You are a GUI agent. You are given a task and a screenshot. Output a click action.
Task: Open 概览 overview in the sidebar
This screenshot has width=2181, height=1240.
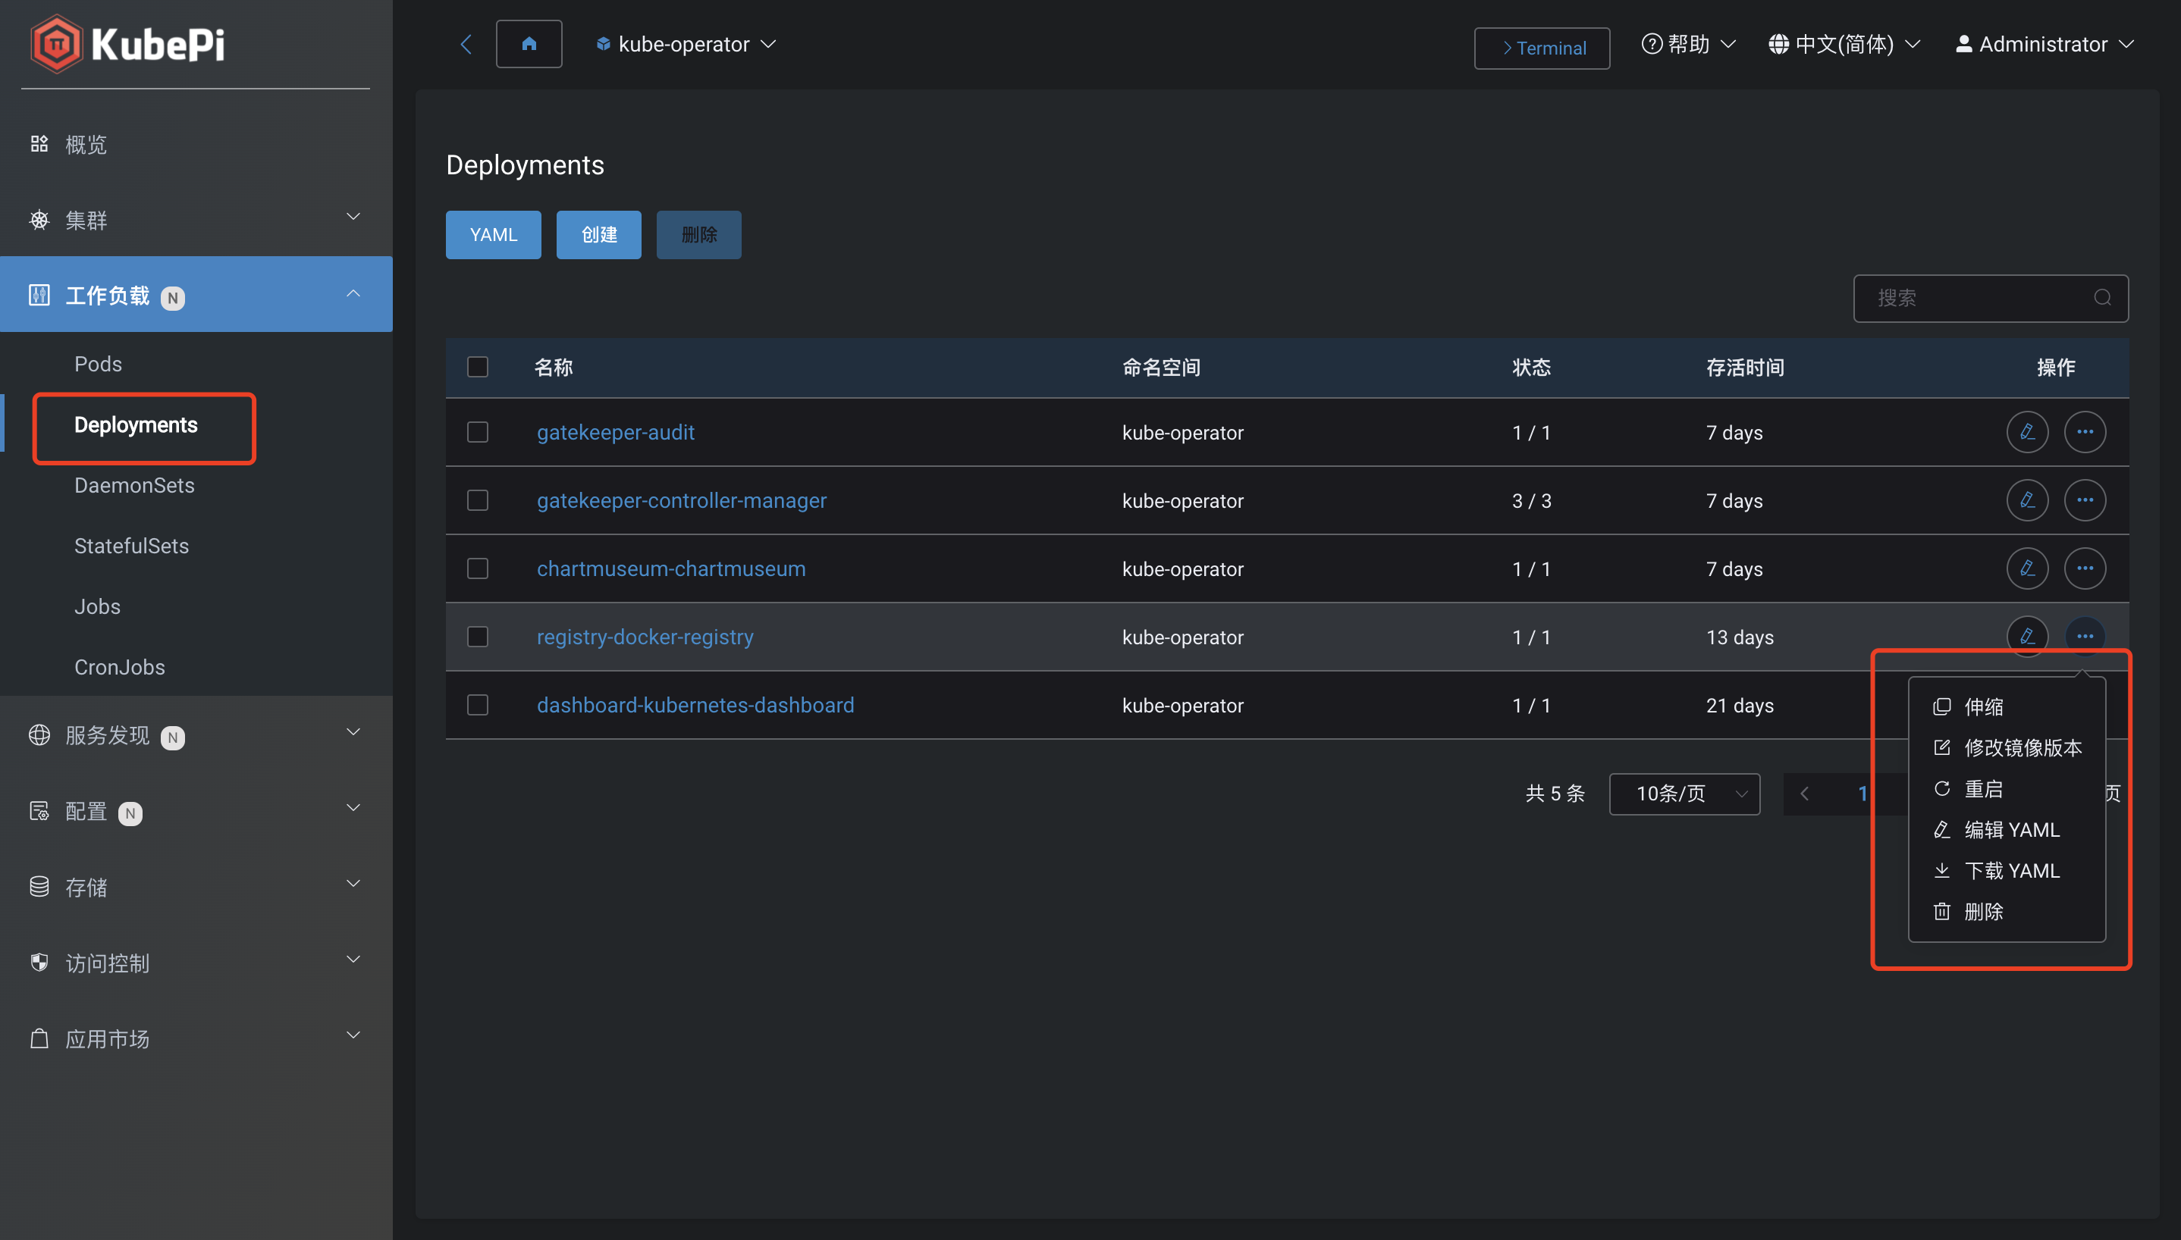86,144
